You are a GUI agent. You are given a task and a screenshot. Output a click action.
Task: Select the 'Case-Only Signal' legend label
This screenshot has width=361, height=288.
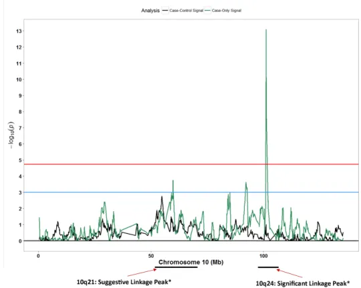pyautogui.click(x=227, y=11)
